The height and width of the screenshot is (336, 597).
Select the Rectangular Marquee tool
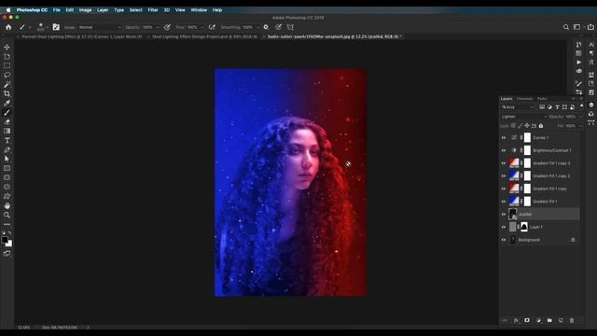coord(7,66)
